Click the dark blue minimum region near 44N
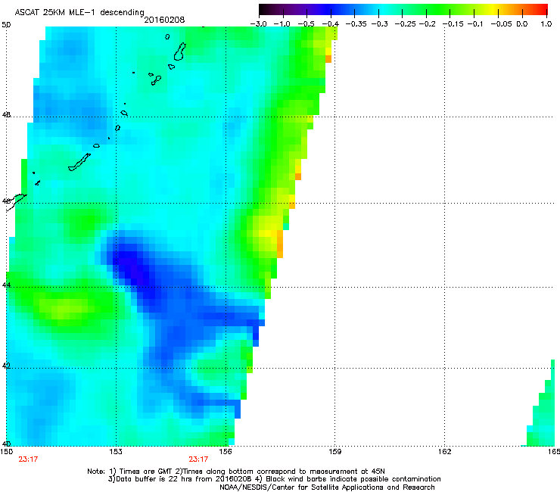The height and width of the screenshot is (492, 560). coord(138,272)
